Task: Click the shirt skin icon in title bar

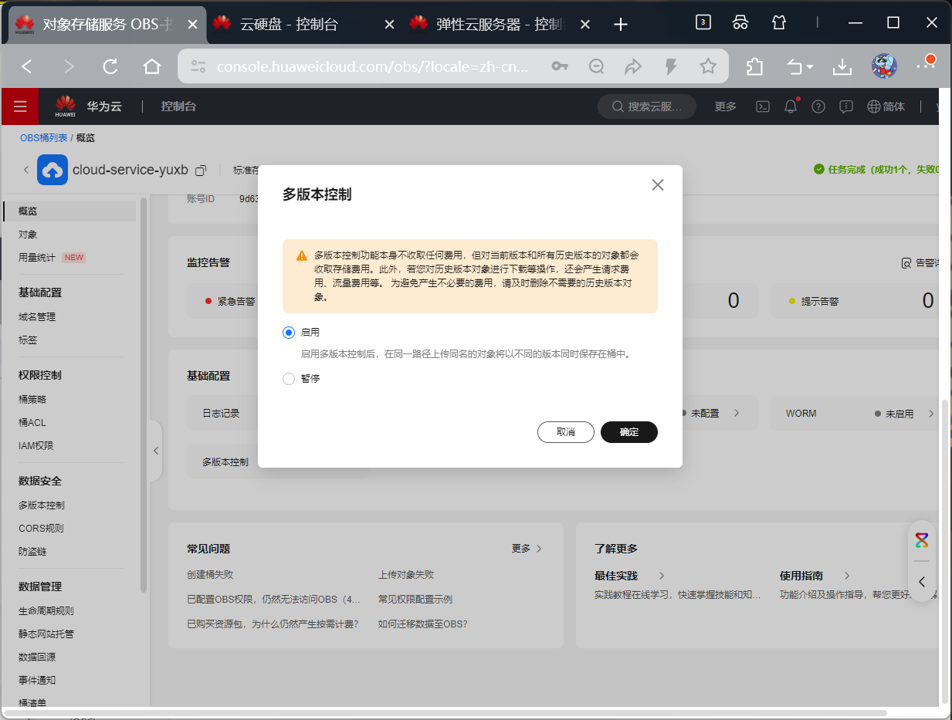Action: click(779, 22)
